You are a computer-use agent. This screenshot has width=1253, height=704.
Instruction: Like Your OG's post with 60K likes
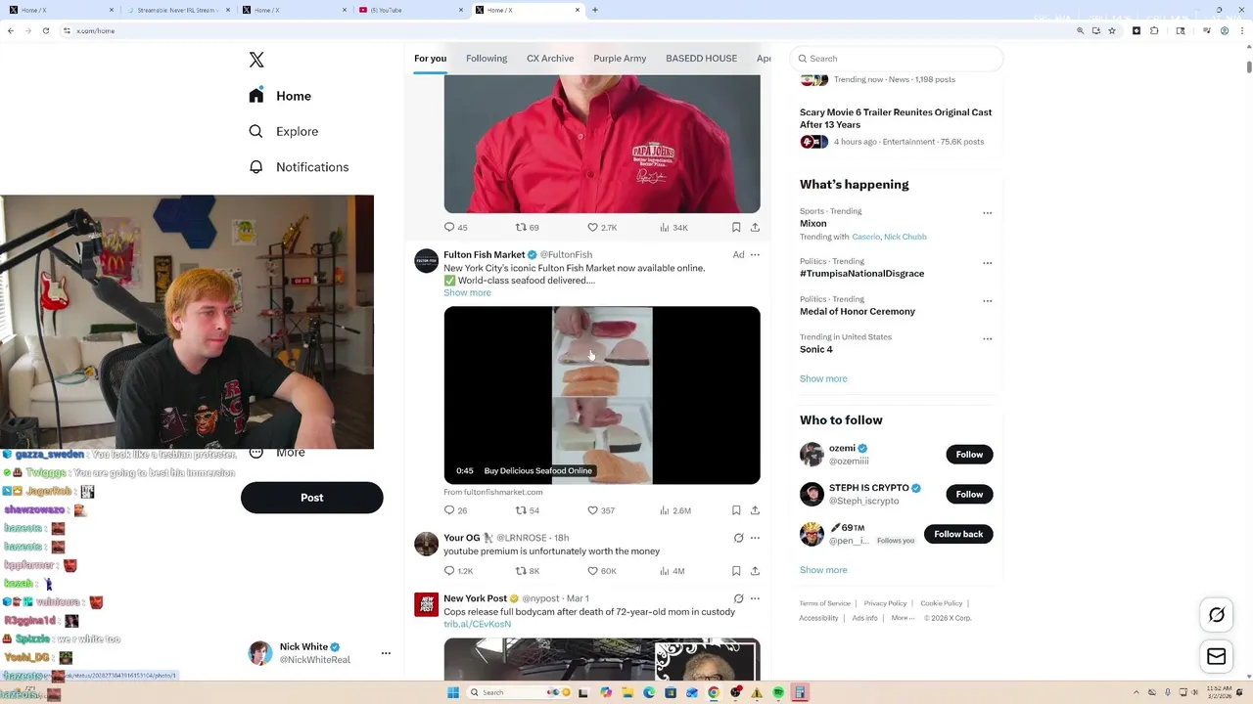point(602,571)
